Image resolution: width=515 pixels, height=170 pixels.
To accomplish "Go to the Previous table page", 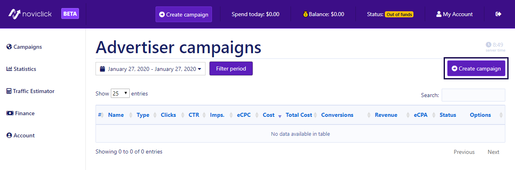I will (x=464, y=152).
